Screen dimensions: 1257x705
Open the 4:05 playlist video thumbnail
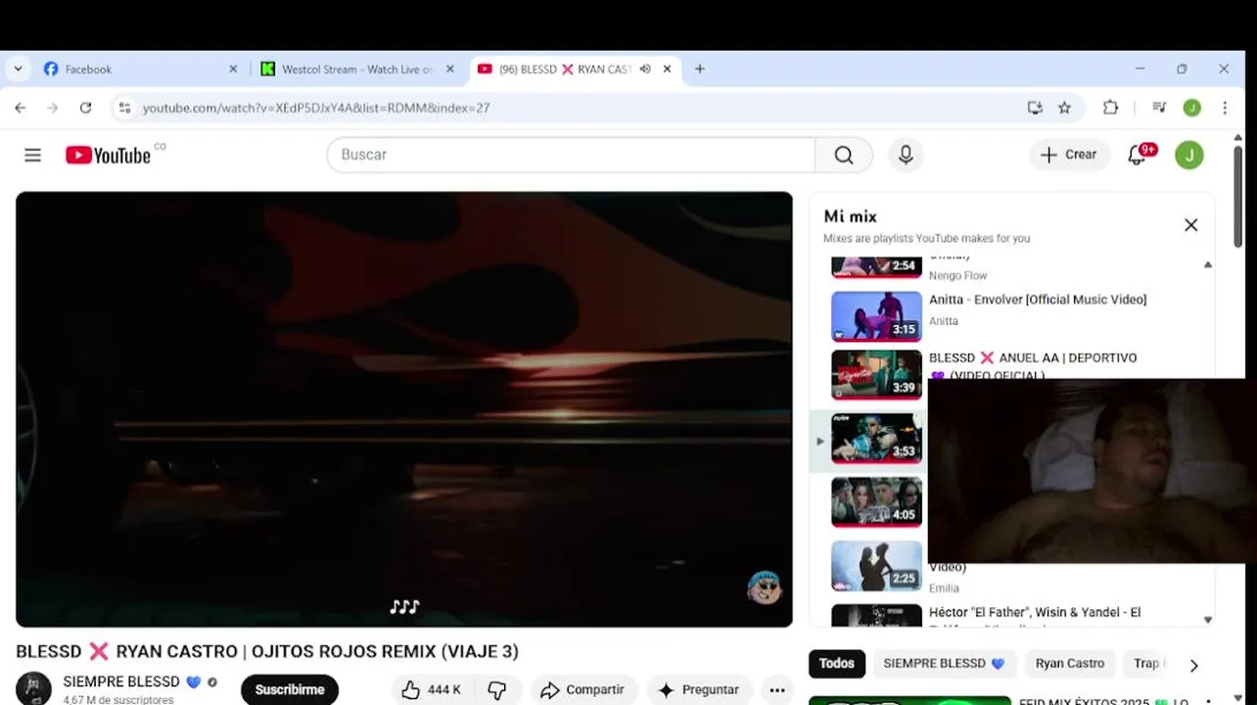(x=876, y=501)
